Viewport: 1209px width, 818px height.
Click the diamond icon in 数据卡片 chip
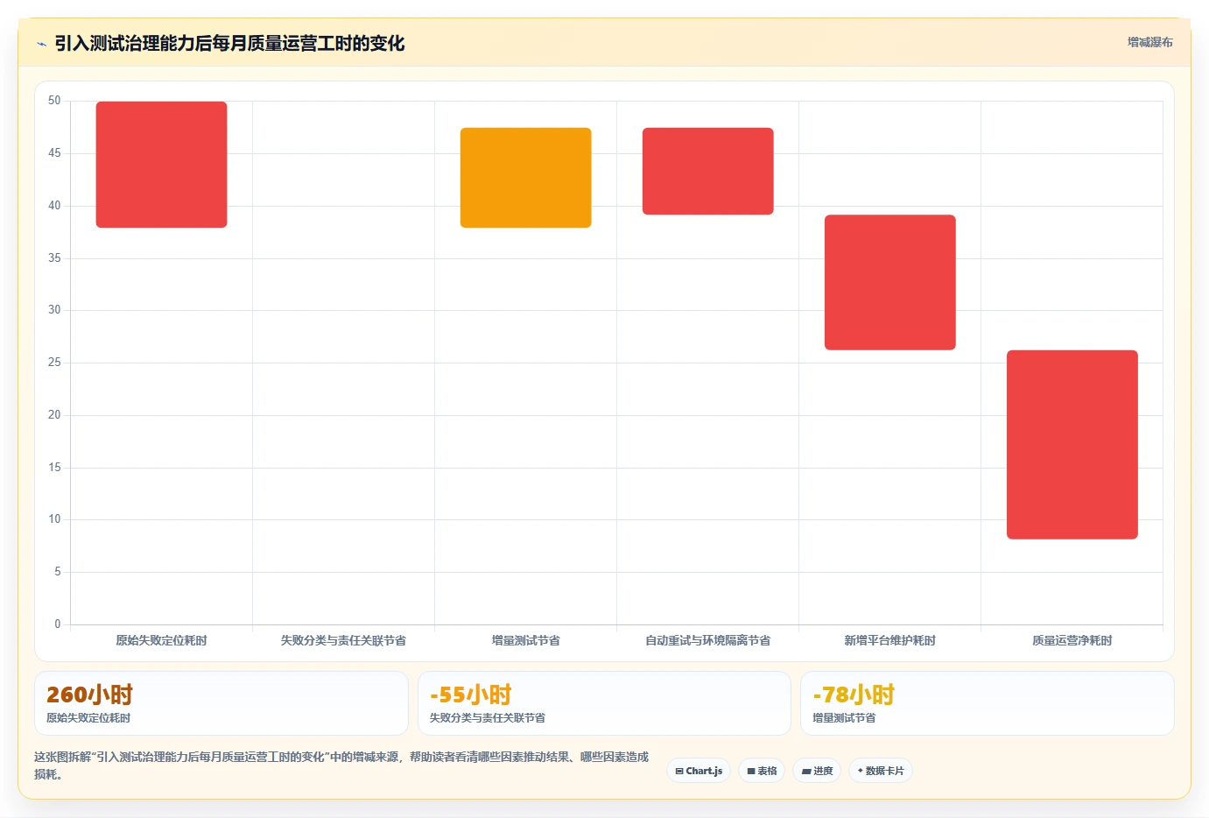point(861,771)
